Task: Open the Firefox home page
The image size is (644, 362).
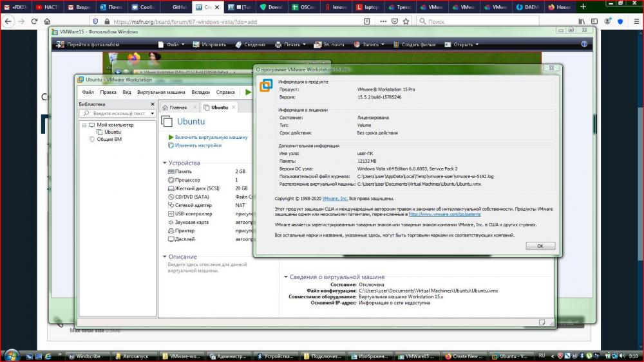Action: [x=47, y=21]
